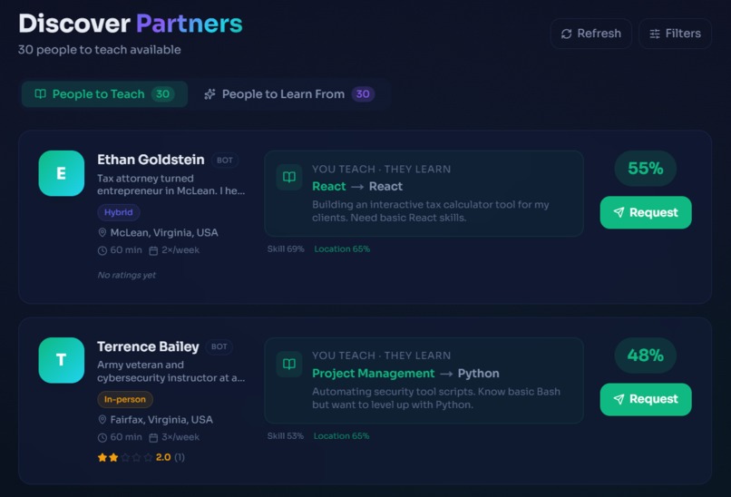The height and width of the screenshot is (497, 731).
Task: Click the In-person badge on Terrence's card
Action: pyautogui.click(x=125, y=400)
